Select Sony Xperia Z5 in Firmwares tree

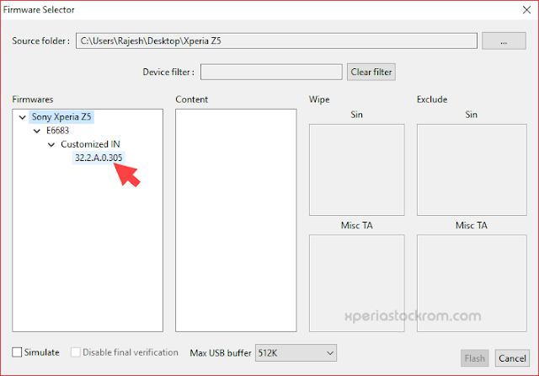click(x=61, y=117)
